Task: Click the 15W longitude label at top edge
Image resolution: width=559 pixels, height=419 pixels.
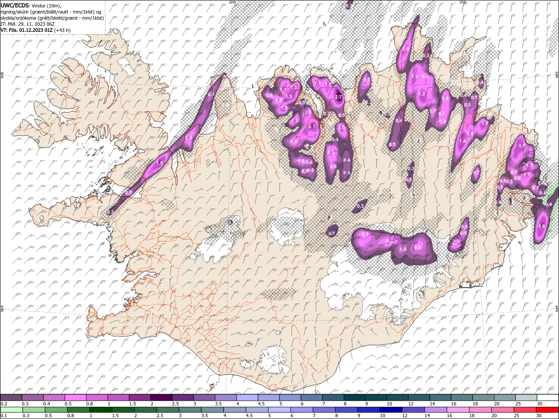Action: point(462,2)
